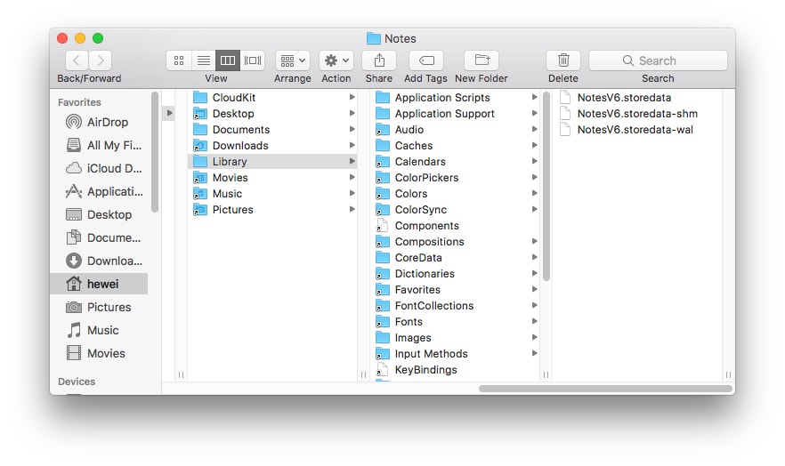Screen dimensions: 785x466
Task: Open AirDrop in the sidebar
Action: coord(98,122)
